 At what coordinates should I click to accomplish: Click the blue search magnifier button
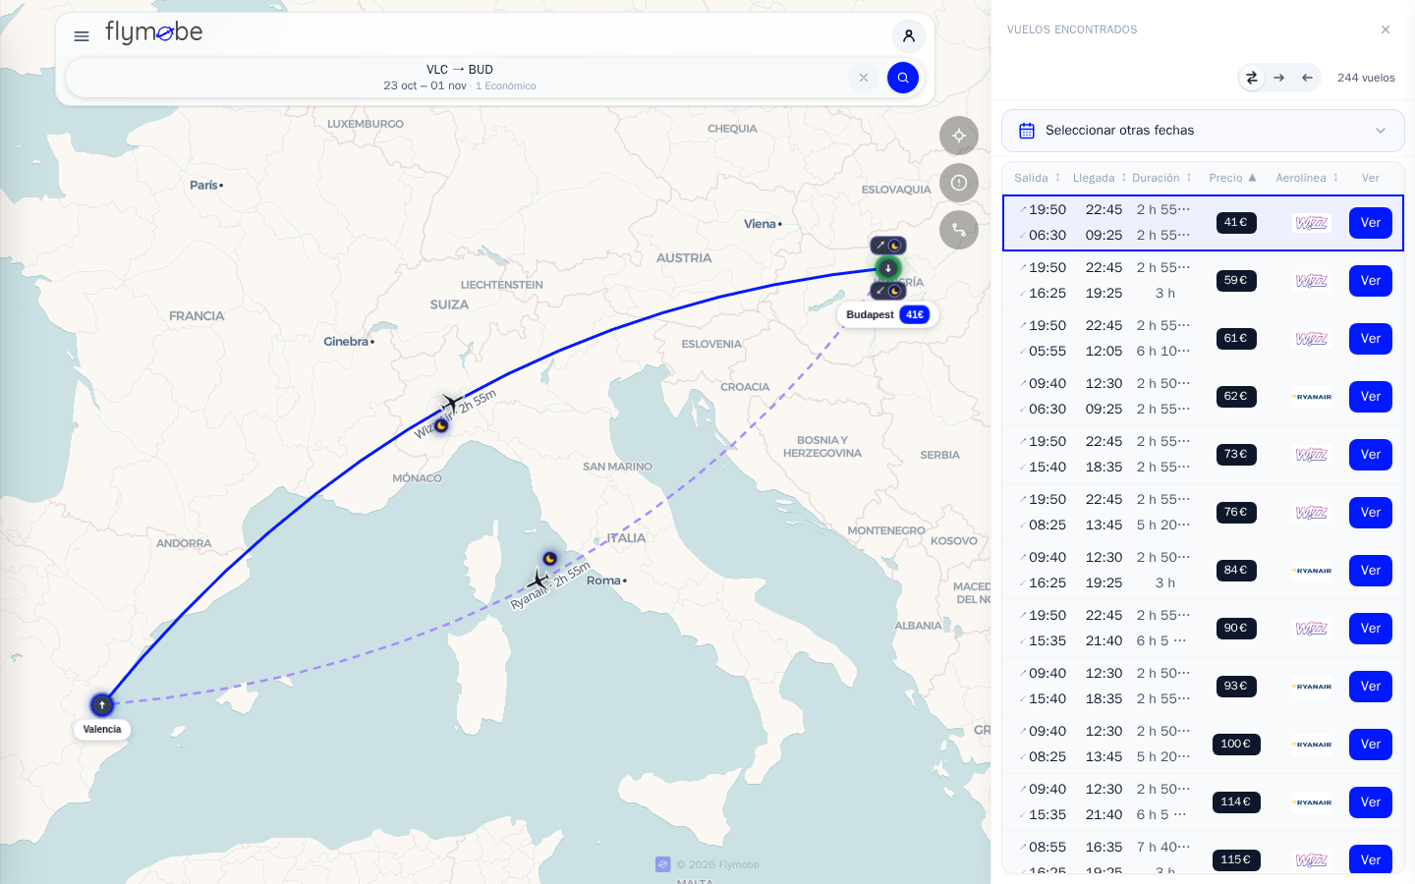point(903,78)
